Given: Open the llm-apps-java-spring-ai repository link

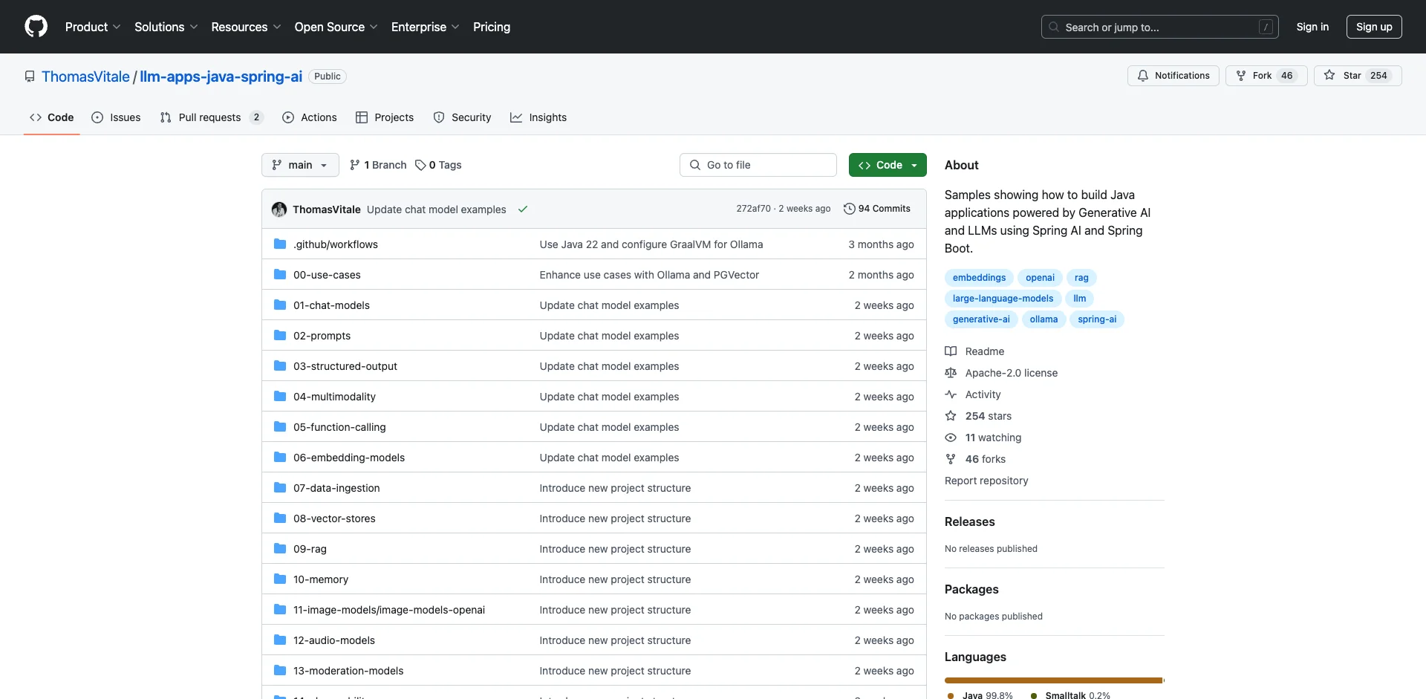Looking at the screenshot, I should (221, 77).
